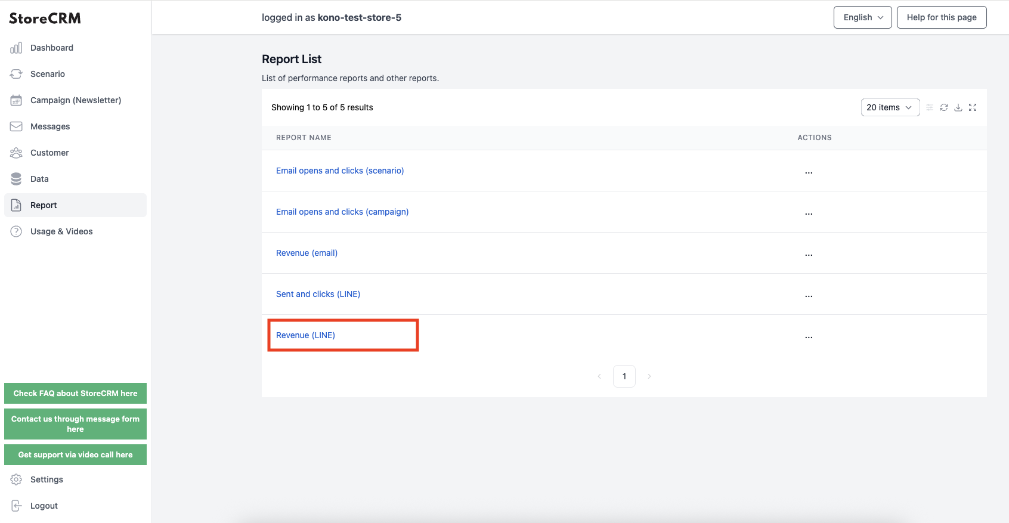Open the English language dropdown
1009x523 pixels.
pos(863,17)
